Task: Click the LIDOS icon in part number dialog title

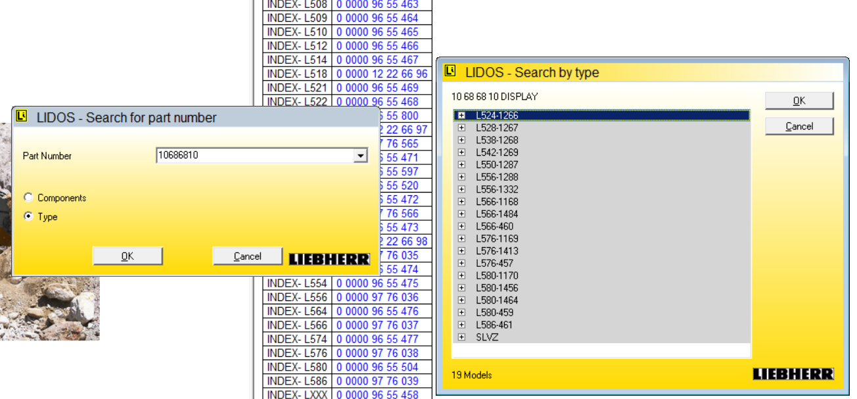Action: pyautogui.click(x=22, y=117)
